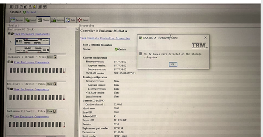Select the Mappings tab
The image size is (263, 137).
pyautogui.click(x=58, y=20)
